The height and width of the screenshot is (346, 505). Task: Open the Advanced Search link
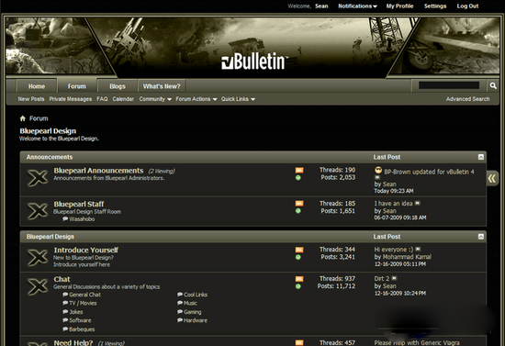(x=467, y=99)
